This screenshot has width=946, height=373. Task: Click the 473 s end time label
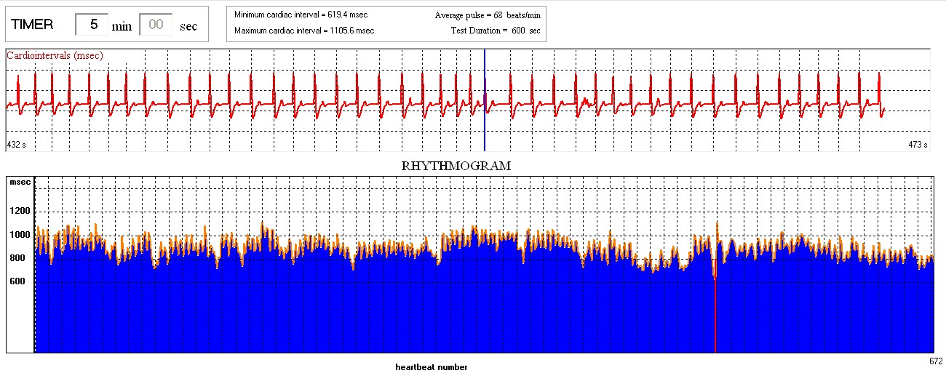click(918, 145)
